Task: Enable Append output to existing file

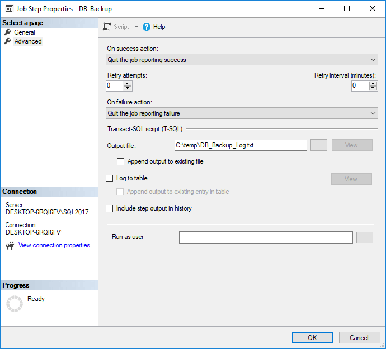Action: pyautogui.click(x=120, y=162)
